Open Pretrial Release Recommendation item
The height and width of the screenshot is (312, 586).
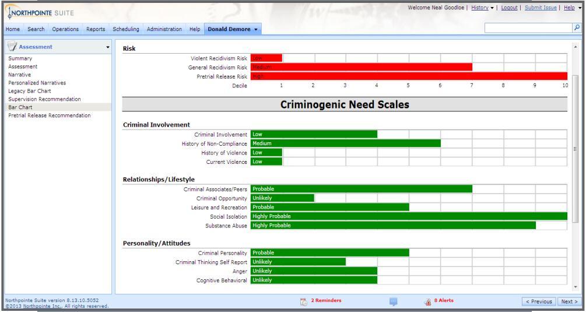[50, 115]
